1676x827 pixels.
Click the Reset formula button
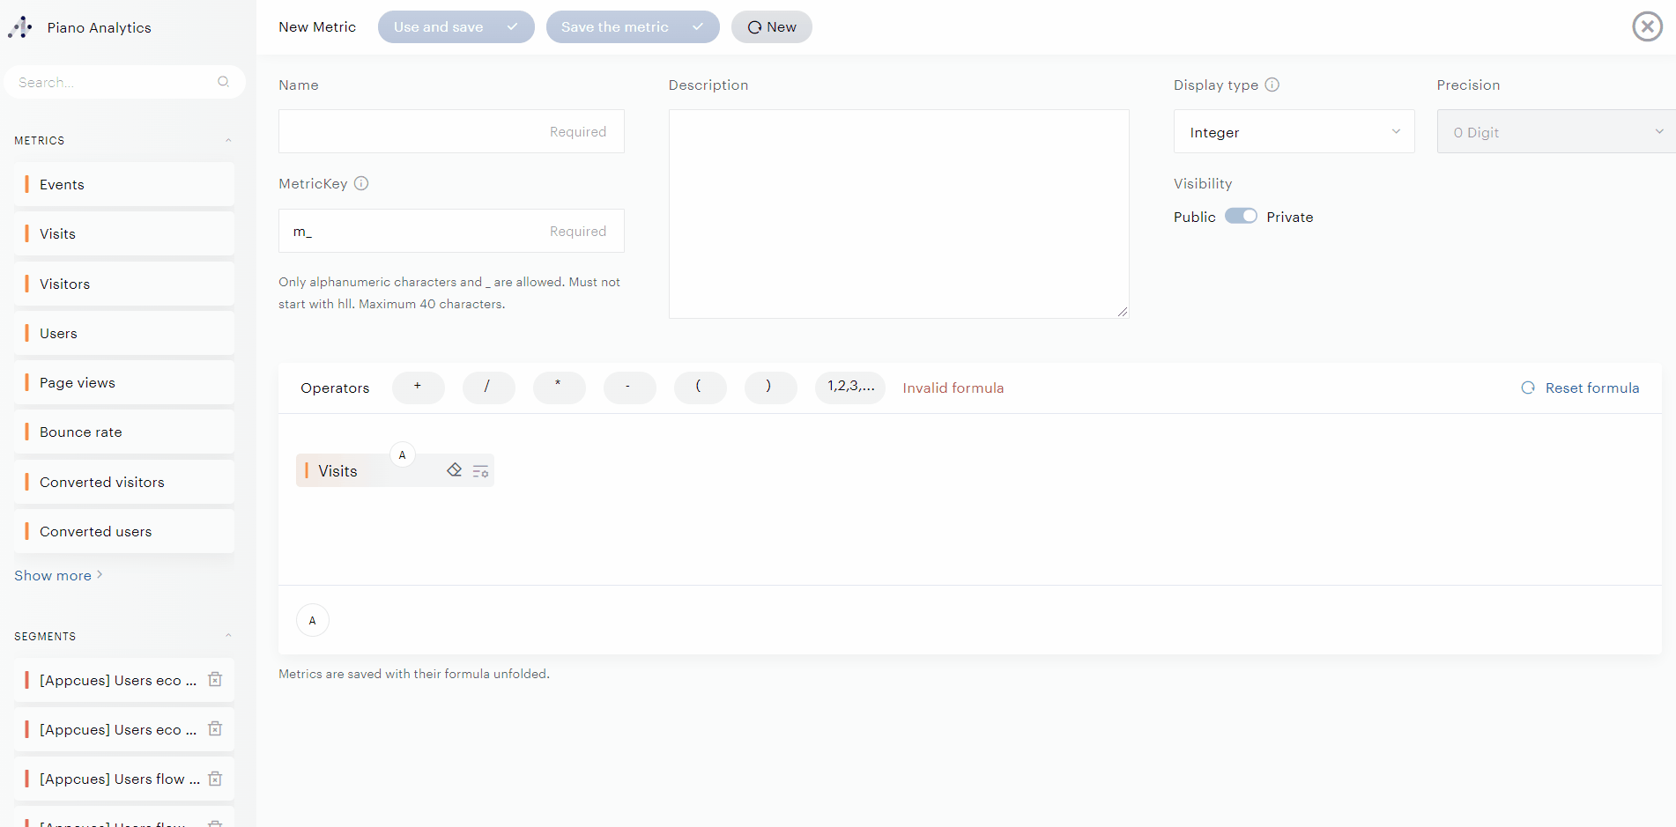1580,388
